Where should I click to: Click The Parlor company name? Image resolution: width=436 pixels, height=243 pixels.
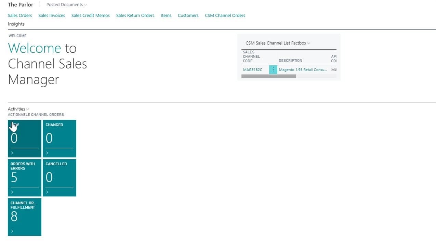point(21,5)
